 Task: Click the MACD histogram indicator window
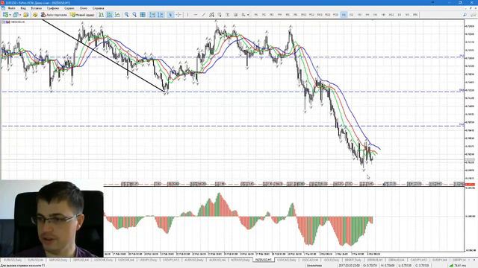click(x=284, y=220)
